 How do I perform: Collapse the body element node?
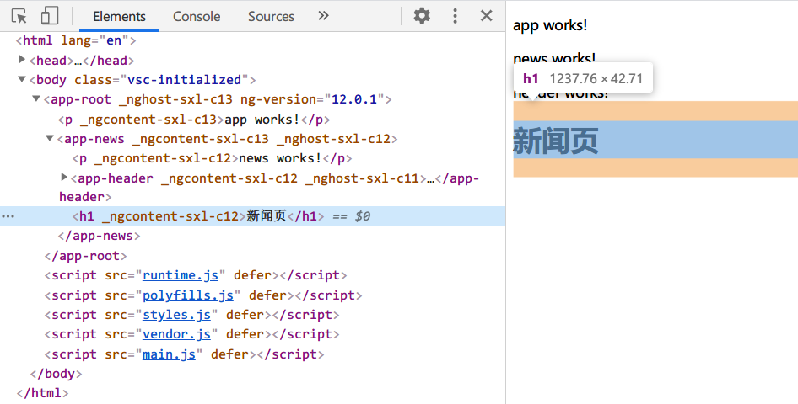(22, 79)
